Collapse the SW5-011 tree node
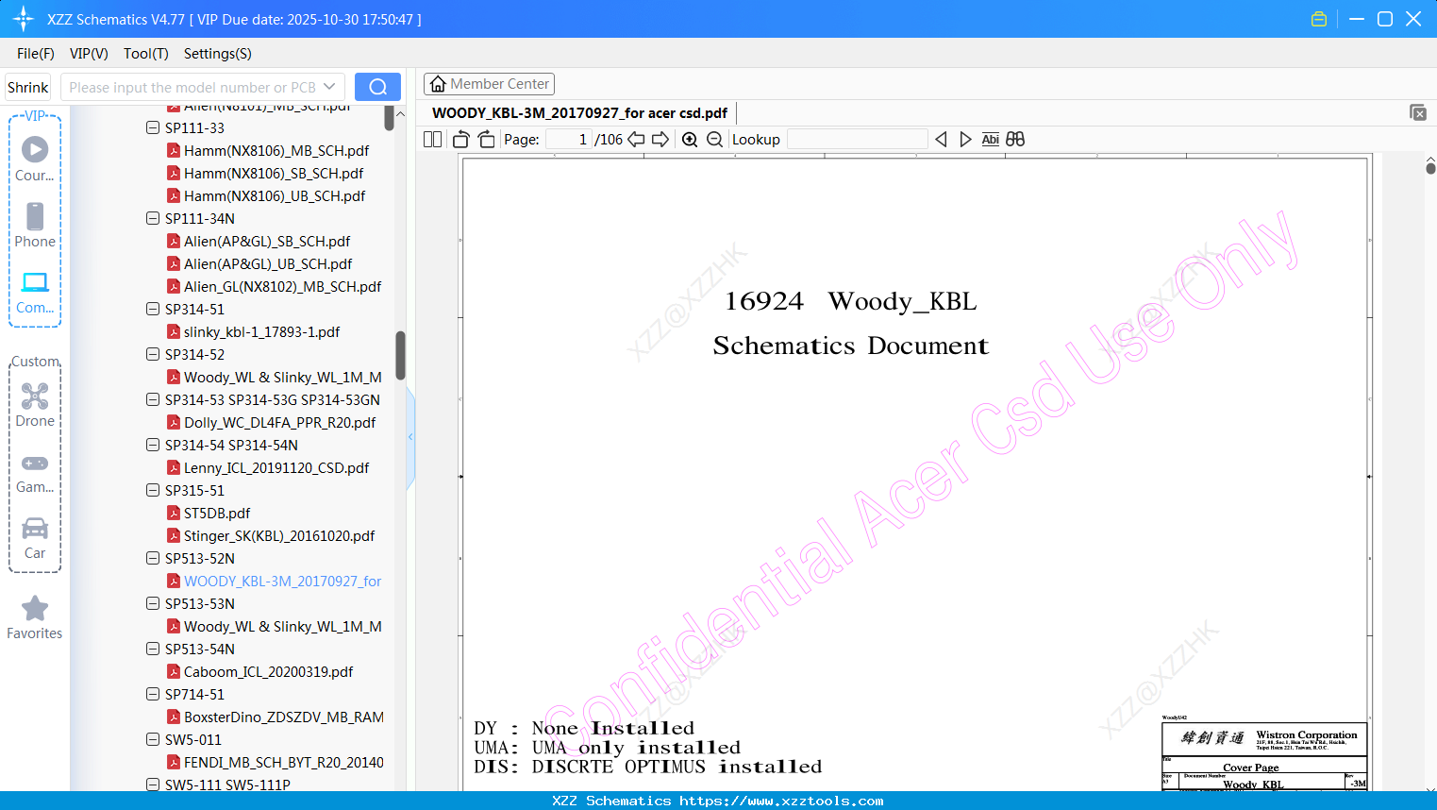 point(153,739)
